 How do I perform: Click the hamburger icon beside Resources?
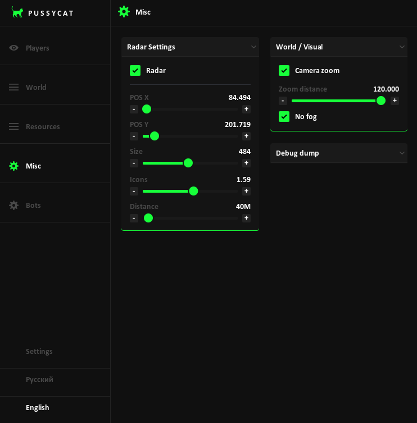13,126
